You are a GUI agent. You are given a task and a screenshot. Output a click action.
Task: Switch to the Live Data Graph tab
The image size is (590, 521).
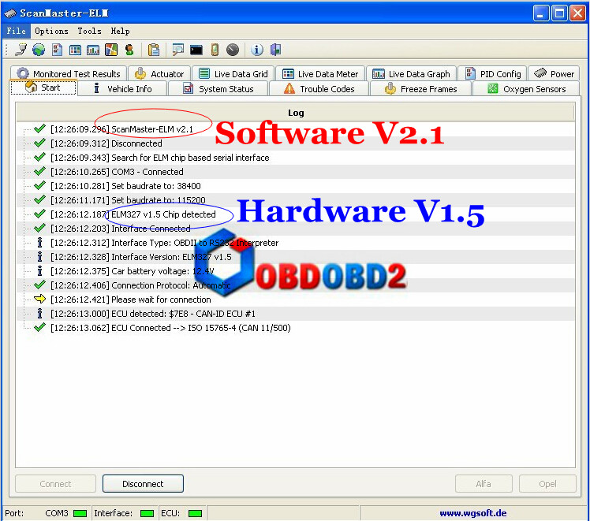410,74
